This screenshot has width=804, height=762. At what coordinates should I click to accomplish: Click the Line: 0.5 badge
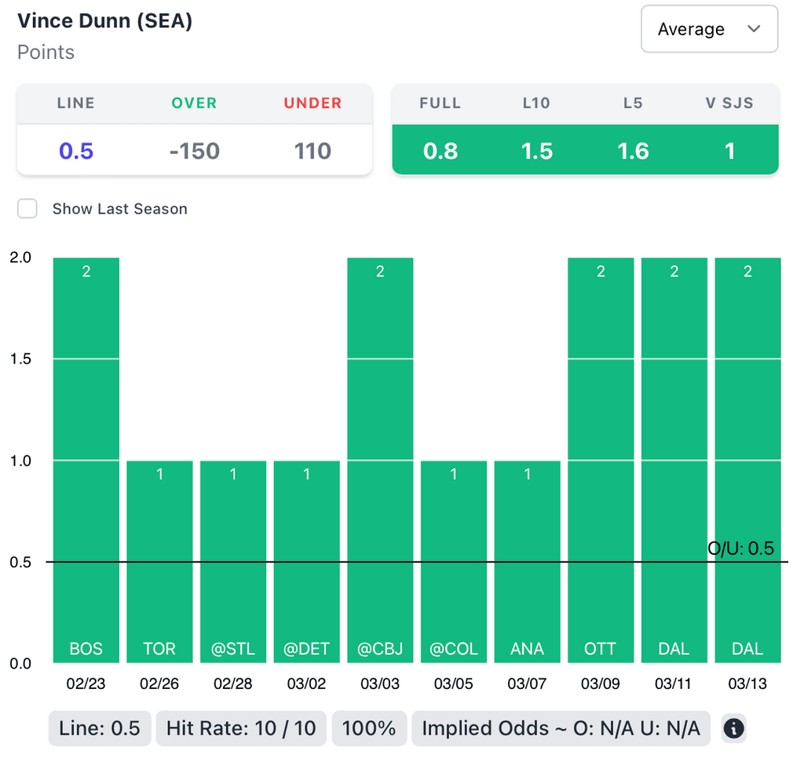[x=100, y=728]
